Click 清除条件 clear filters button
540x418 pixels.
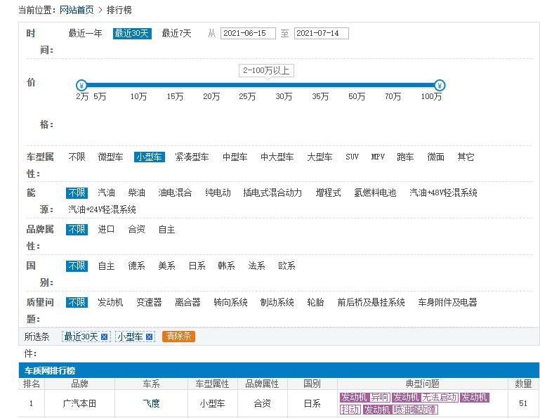click(x=178, y=337)
